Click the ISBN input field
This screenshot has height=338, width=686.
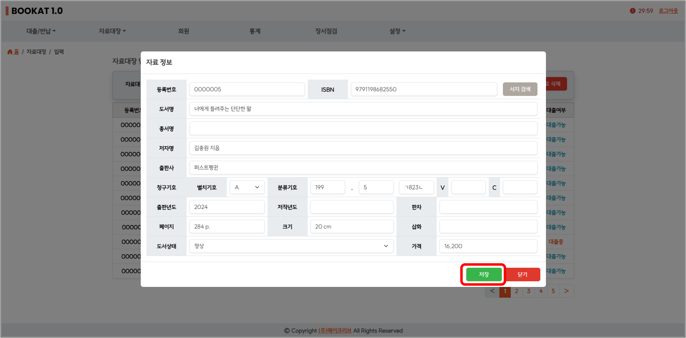pos(423,89)
